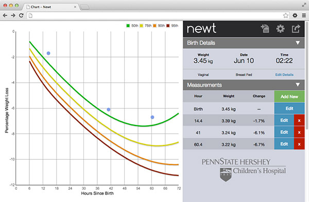Collapse the Measurements section
This screenshot has height=202, width=309.
298,85
